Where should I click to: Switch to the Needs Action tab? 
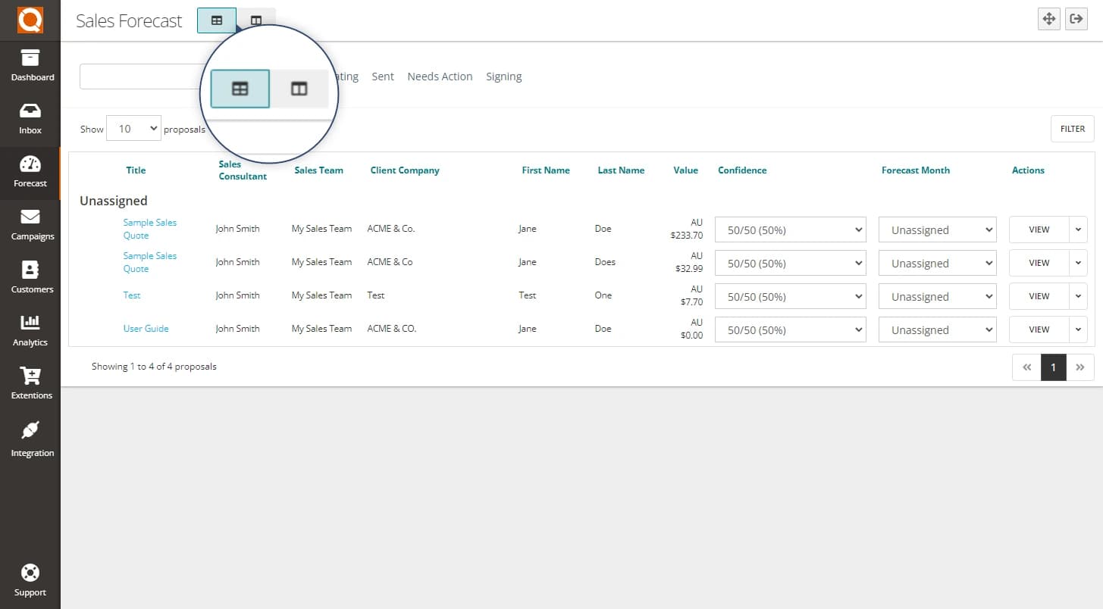tap(440, 76)
